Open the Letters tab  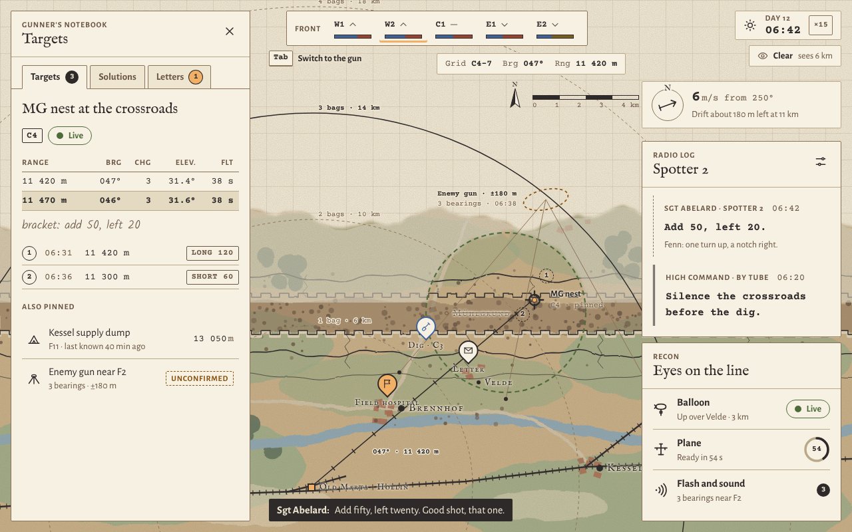click(x=179, y=76)
